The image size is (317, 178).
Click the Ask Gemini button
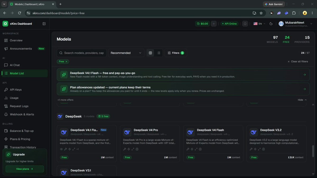click(x=273, y=4)
